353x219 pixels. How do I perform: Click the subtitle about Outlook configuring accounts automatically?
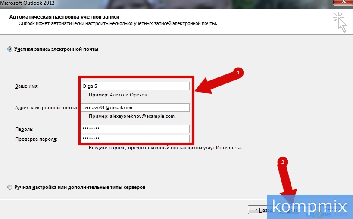[x=118, y=23]
